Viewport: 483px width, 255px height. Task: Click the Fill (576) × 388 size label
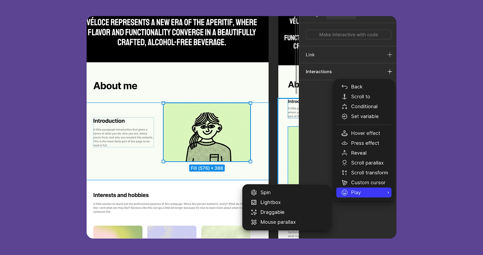click(x=207, y=168)
